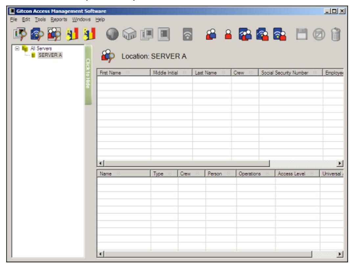Maximize the Gitcon window

pos(334,11)
